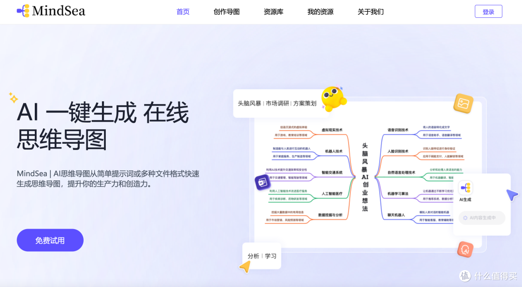
Task: Click the MindSea logo icon
Action: (x=23, y=11)
